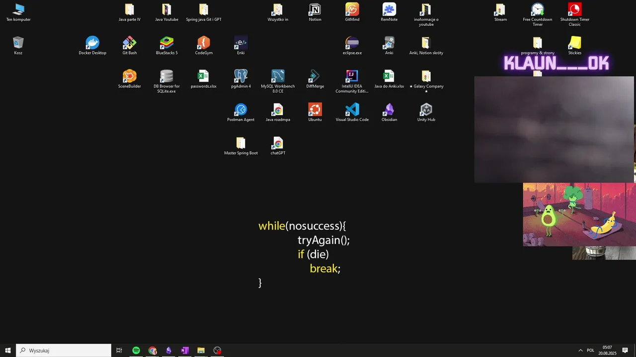Open the notification center icon
Image resolution: width=636 pixels, height=357 pixels.
click(x=625, y=351)
